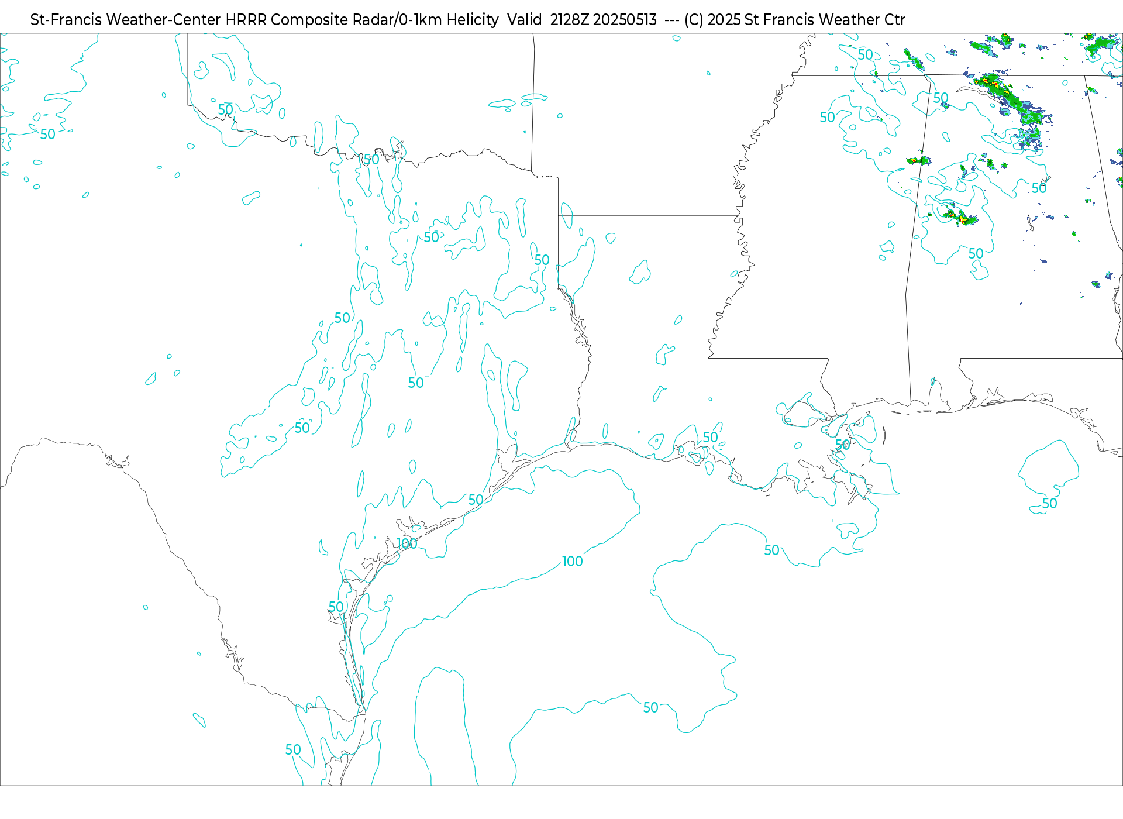Click the "St-Francis Weather-Center" title text
Screen dimensions: 1123x819
coord(126,20)
